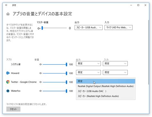Maximize the settings window
This screenshot has height=117, width=152.
click(x=138, y=5)
